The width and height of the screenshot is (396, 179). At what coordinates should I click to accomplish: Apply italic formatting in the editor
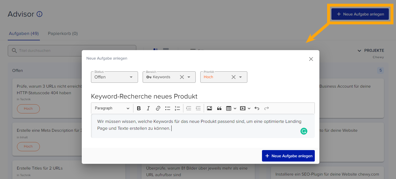148,108
